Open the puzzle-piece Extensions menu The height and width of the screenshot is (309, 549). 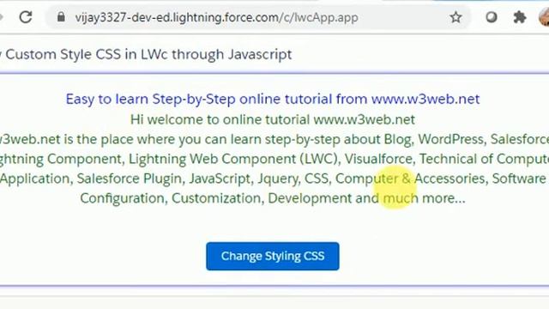[520, 17]
